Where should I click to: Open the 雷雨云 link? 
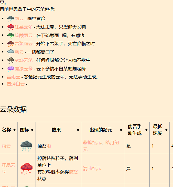pyautogui.click(x=14, y=77)
